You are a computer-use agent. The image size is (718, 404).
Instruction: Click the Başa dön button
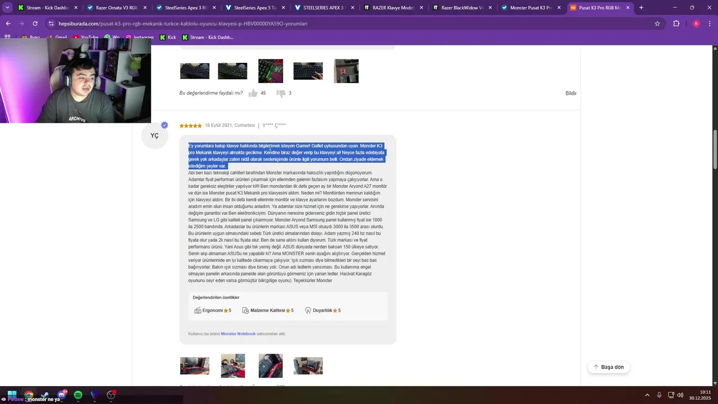609,367
